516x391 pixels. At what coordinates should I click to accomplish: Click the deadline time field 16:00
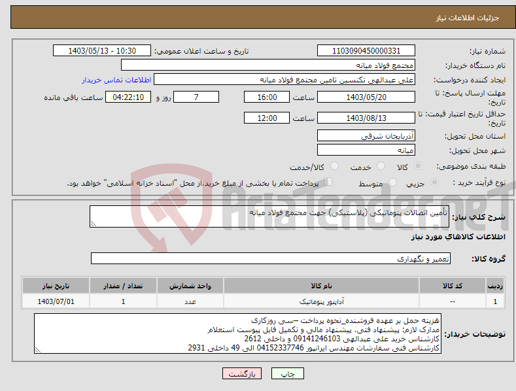(x=267, y=97)
